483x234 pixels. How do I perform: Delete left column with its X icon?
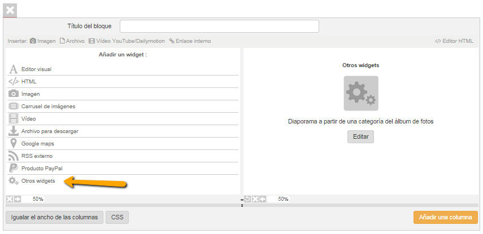(10, 199)
